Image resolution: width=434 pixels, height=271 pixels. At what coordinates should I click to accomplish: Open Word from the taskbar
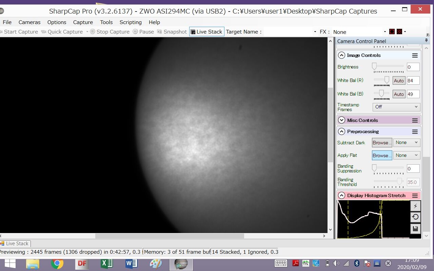click(x=131, y=264)
